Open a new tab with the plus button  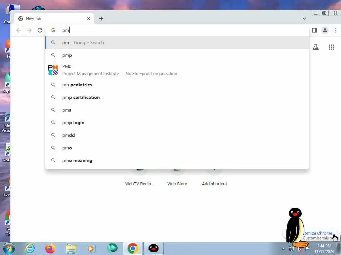click(x=101, y=19)
